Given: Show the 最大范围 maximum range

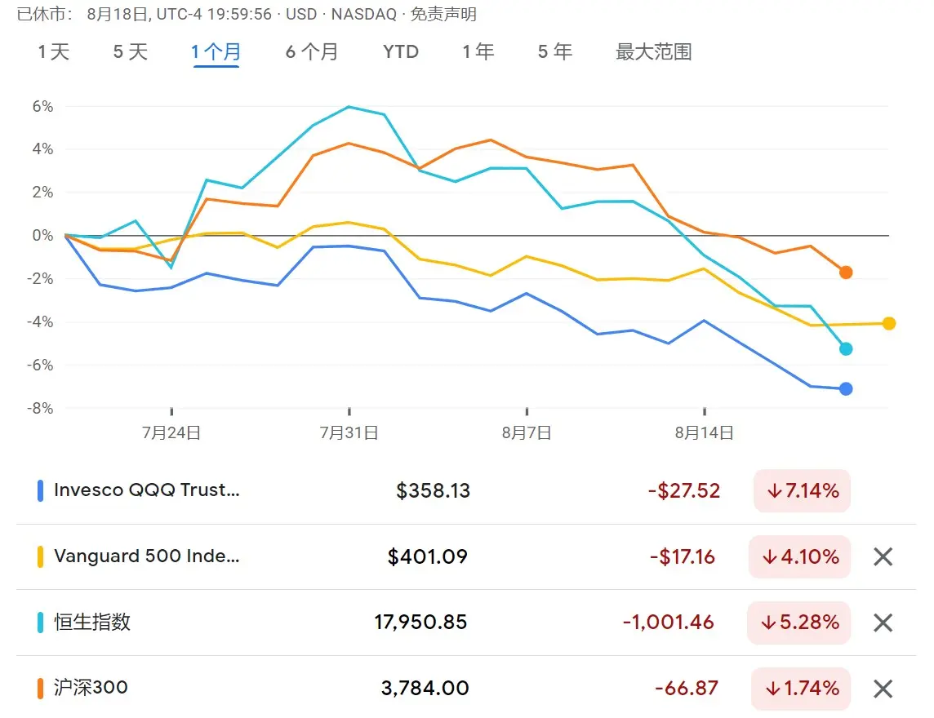Looking at the screenshot, I should pos(653,51).
